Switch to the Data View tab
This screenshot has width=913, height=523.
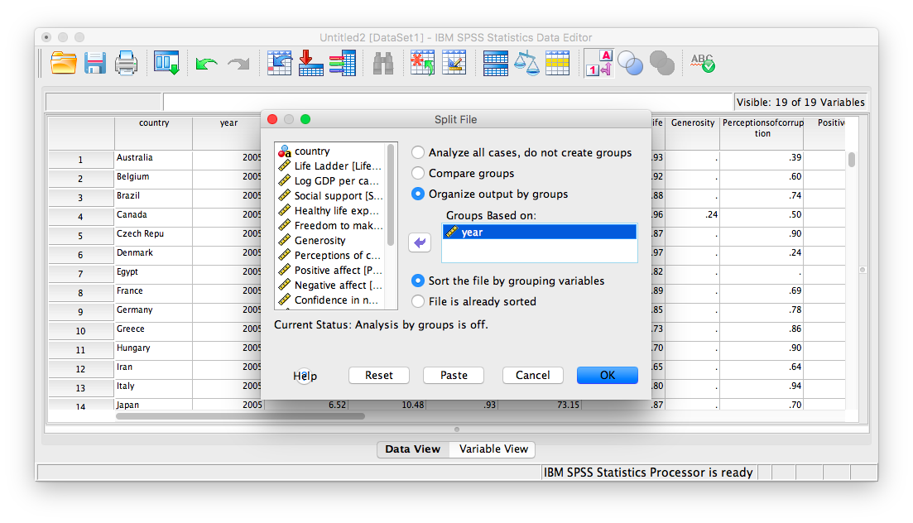413,449
